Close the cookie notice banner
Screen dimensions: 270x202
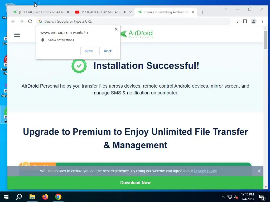259,171
